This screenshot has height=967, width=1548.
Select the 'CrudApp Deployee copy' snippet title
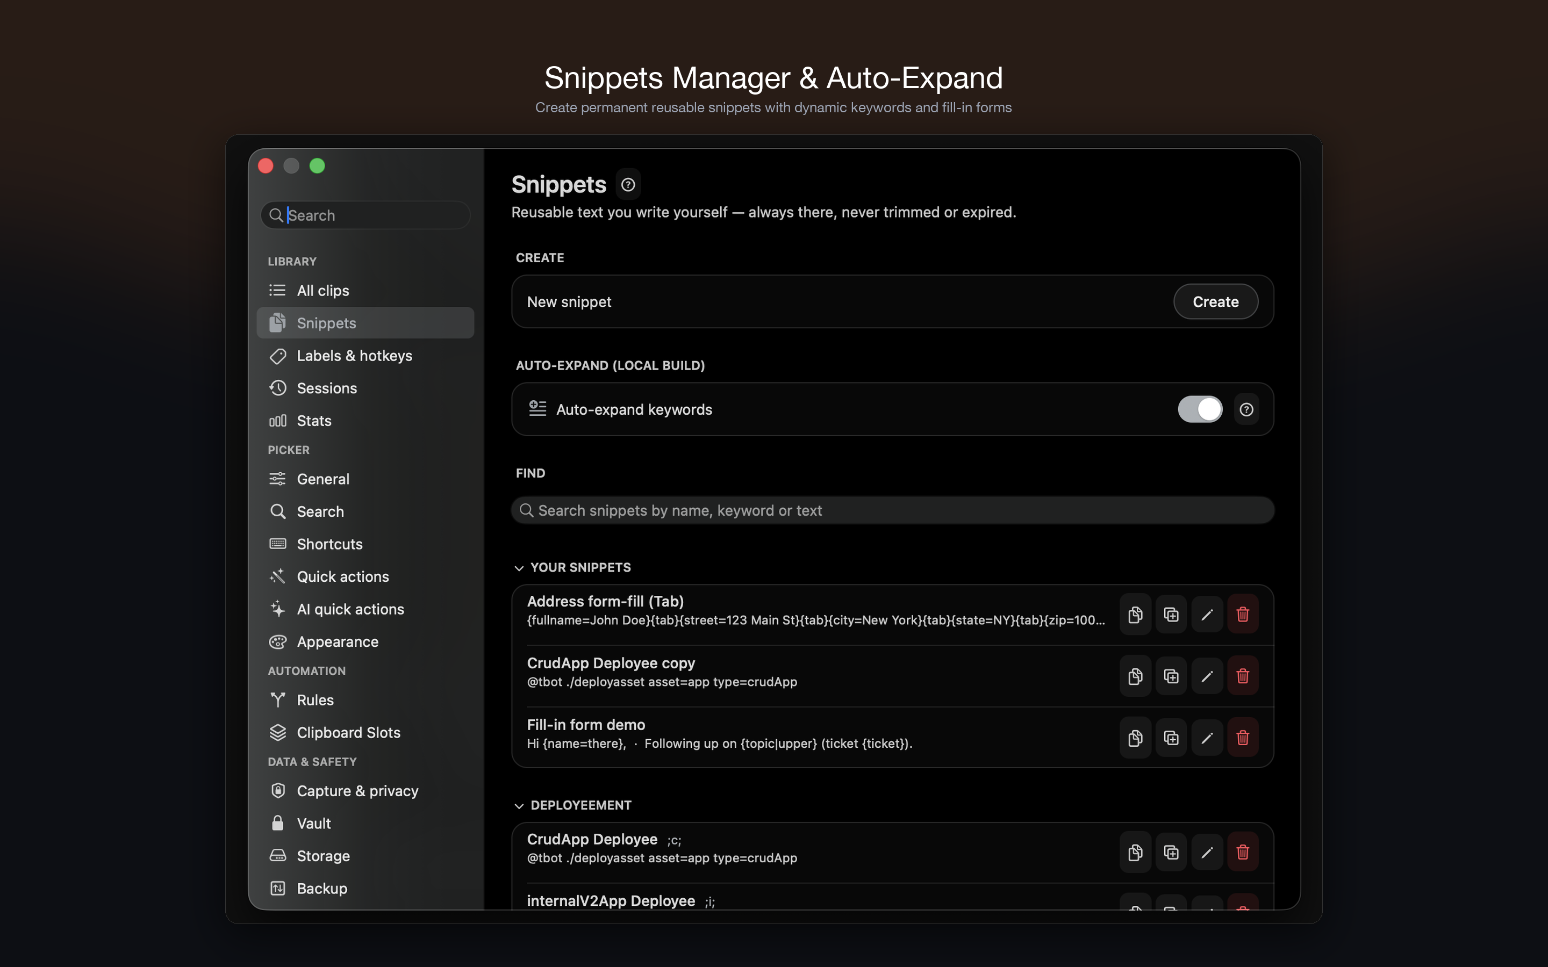coord(611,663)
